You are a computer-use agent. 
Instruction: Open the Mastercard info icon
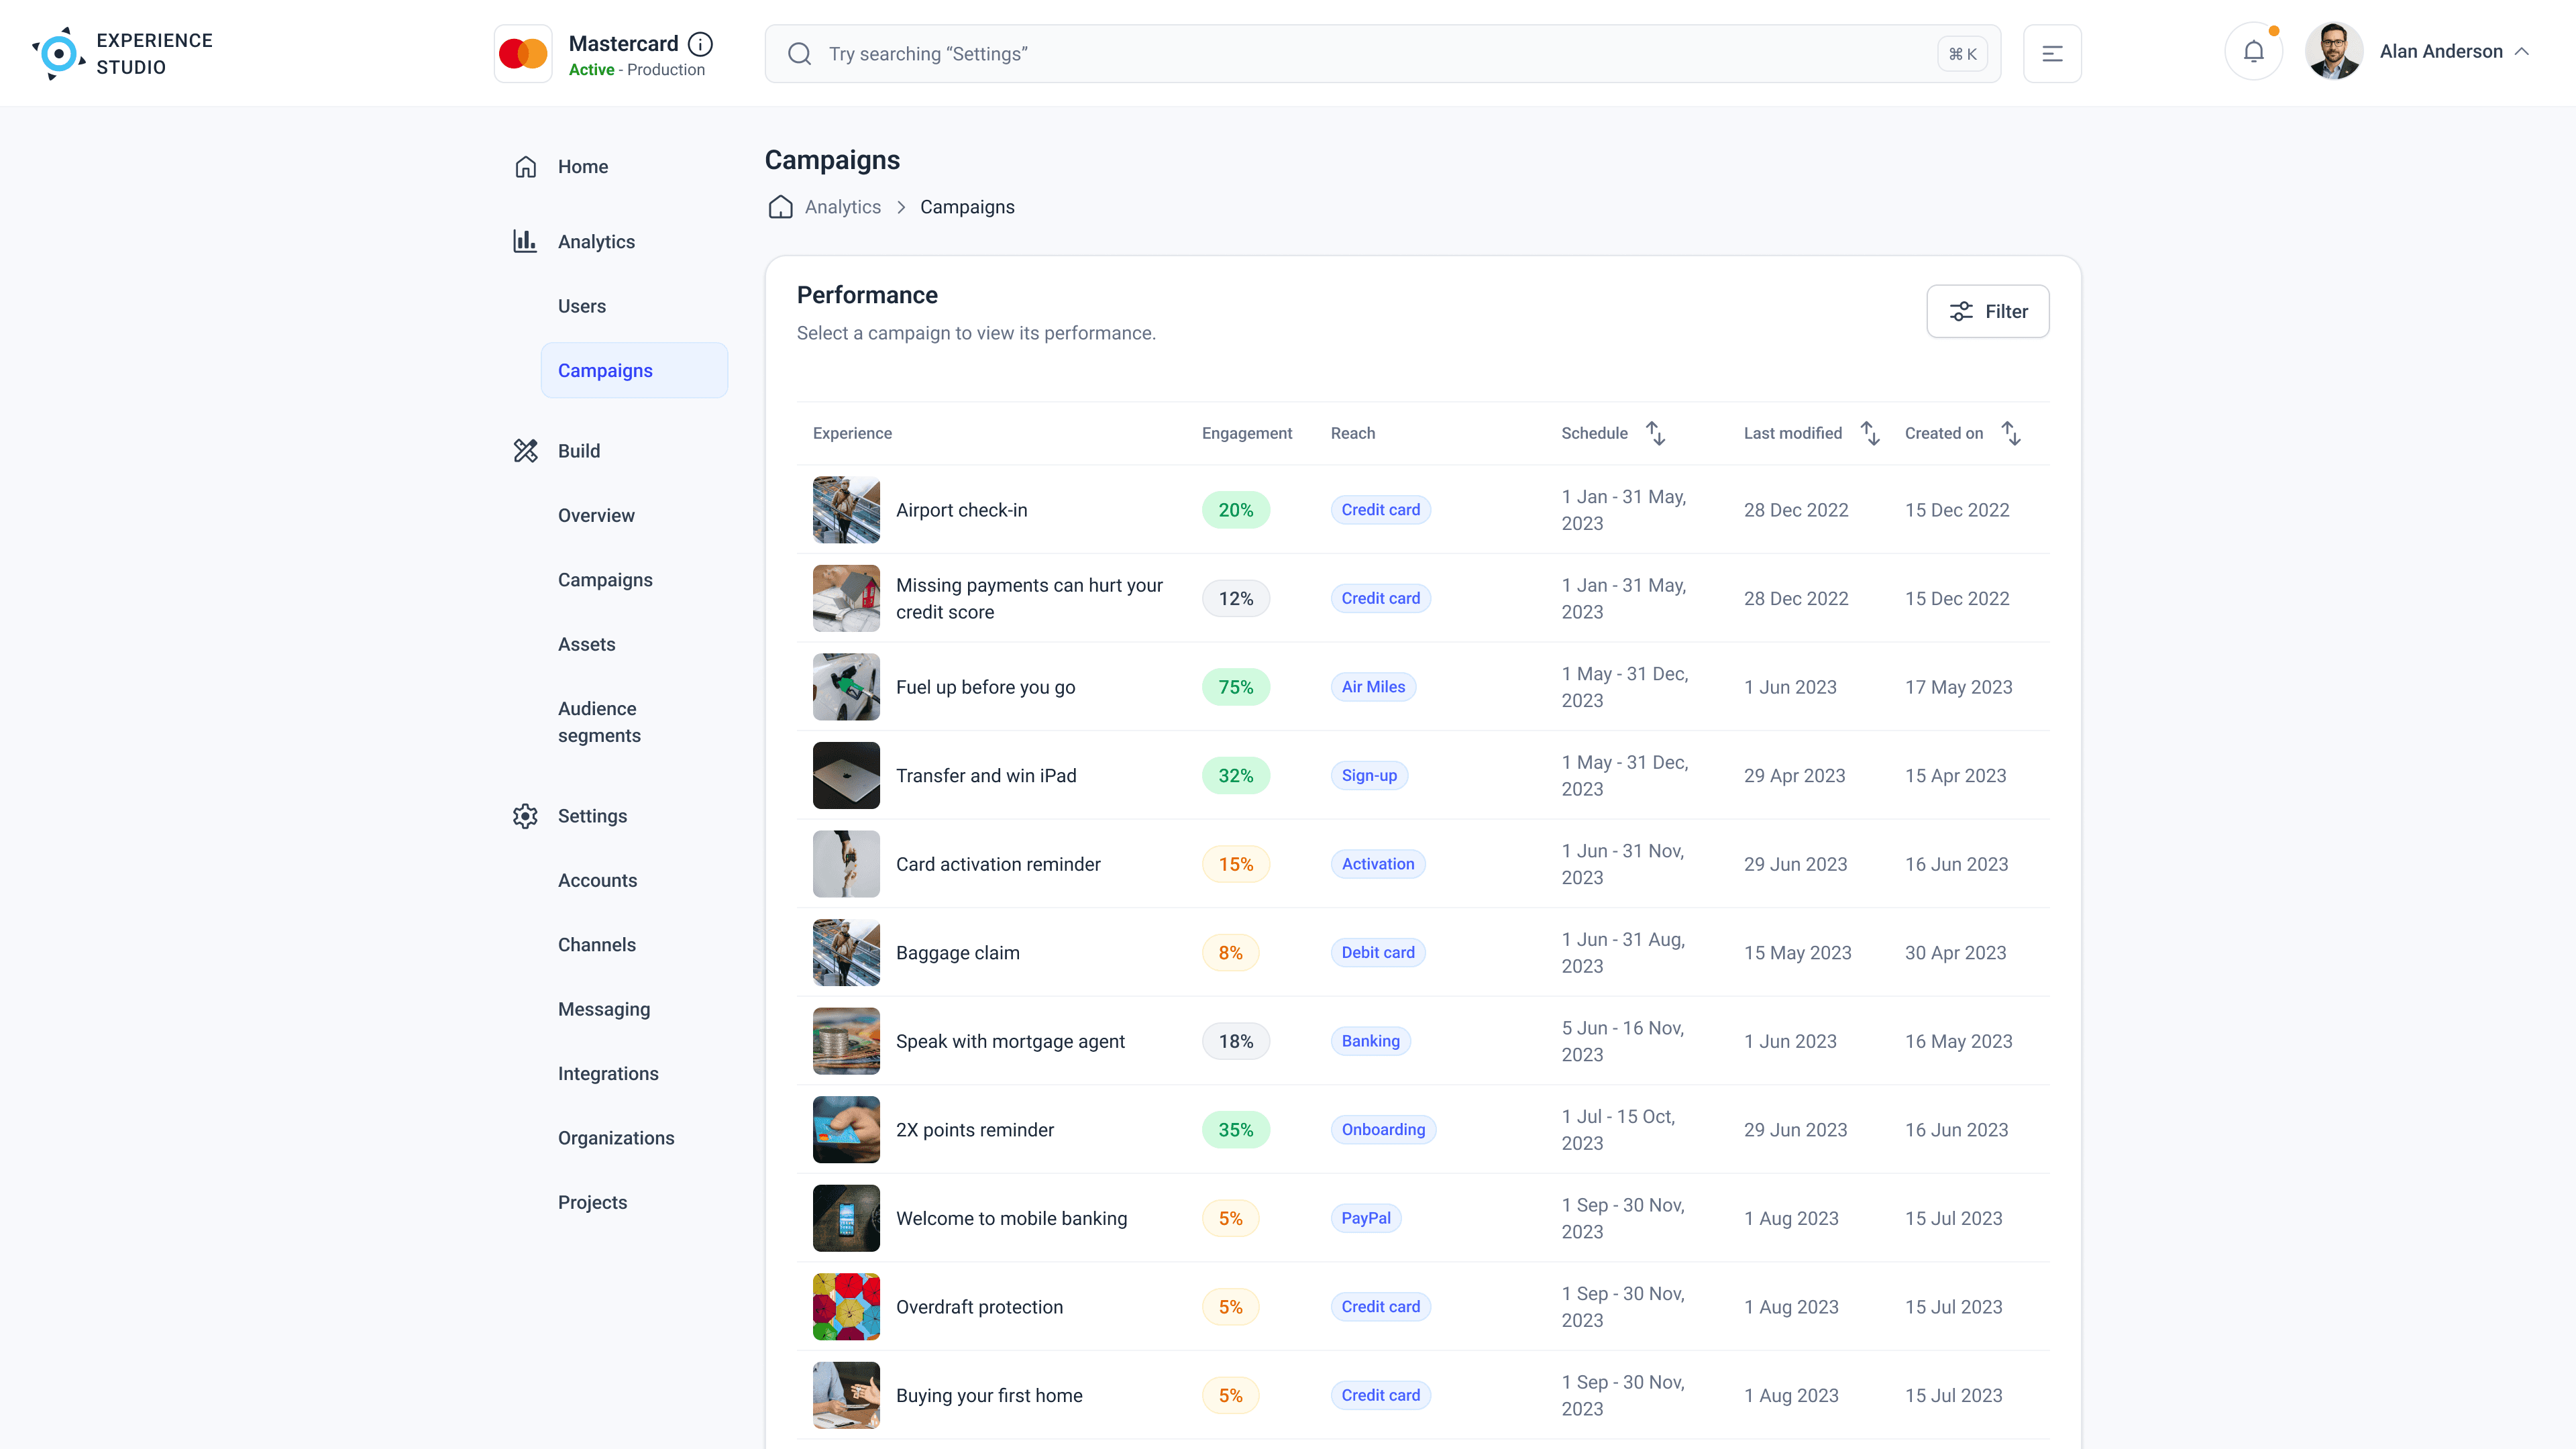(701, 44)
